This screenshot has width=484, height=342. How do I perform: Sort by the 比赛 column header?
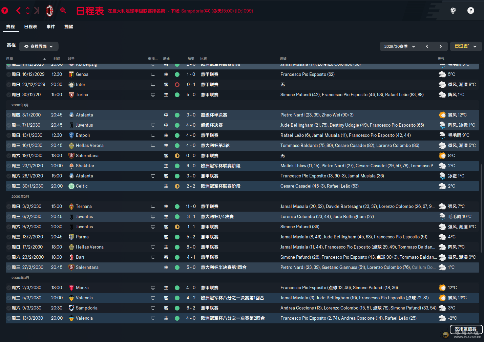[x=204, y=59]
